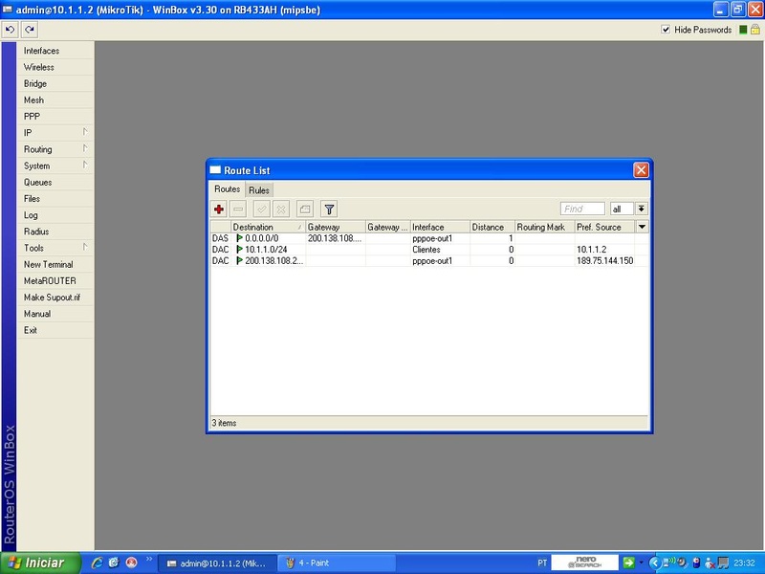Open the 'all' filter dropdown
The image size is (765, 574).
(642, 209)
